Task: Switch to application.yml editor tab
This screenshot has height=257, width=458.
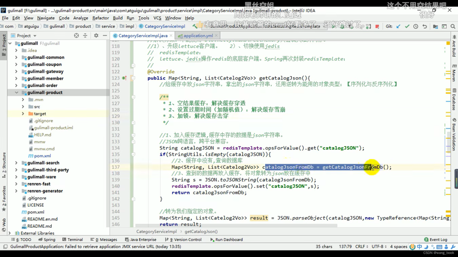Action: tap(198, 36)
